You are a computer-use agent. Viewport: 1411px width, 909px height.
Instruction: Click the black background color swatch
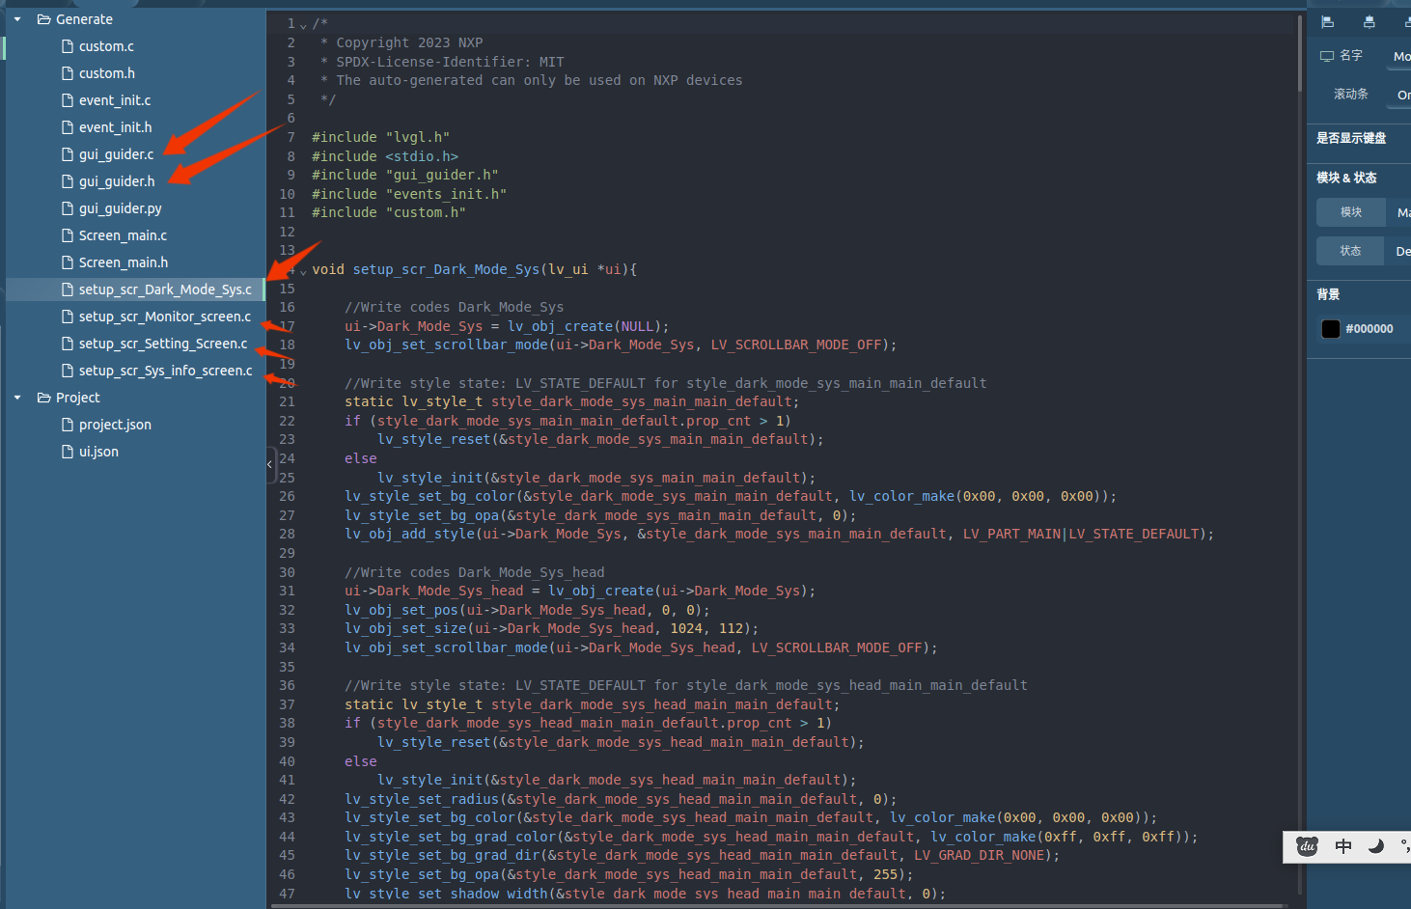click(x=1331, y=329)
